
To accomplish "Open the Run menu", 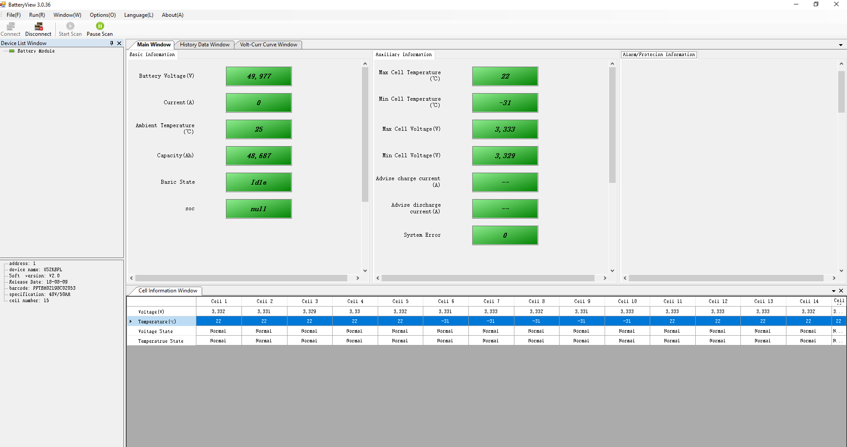I will 37,15.
